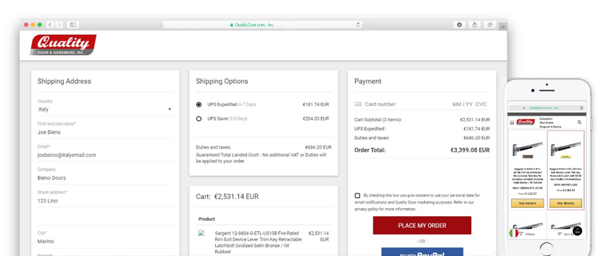Image resolution: width=609 pixels, height=256 pixels.
Task: Click the browser forward arrow button
Action: 59,25
